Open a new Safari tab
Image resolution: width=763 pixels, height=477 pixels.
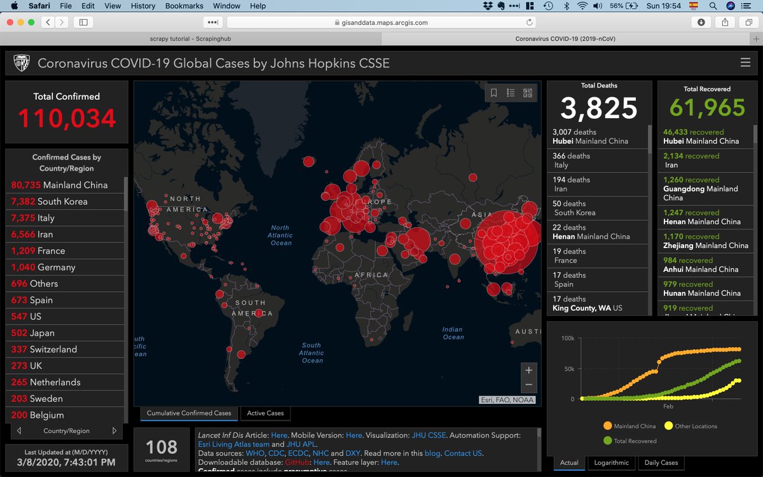pyautogui.click(x=755, y=39)
